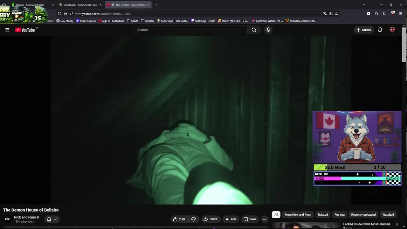407x229 pixels.
Task: Click the Nick and Ryan channel avatar
Action: (x=7, y=219)
